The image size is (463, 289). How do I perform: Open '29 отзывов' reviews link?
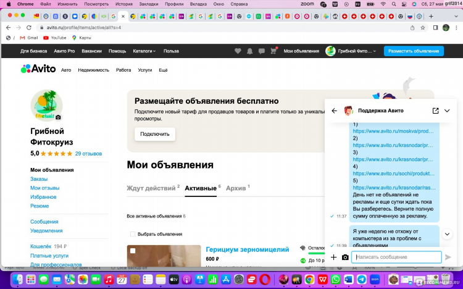(88, 154)
